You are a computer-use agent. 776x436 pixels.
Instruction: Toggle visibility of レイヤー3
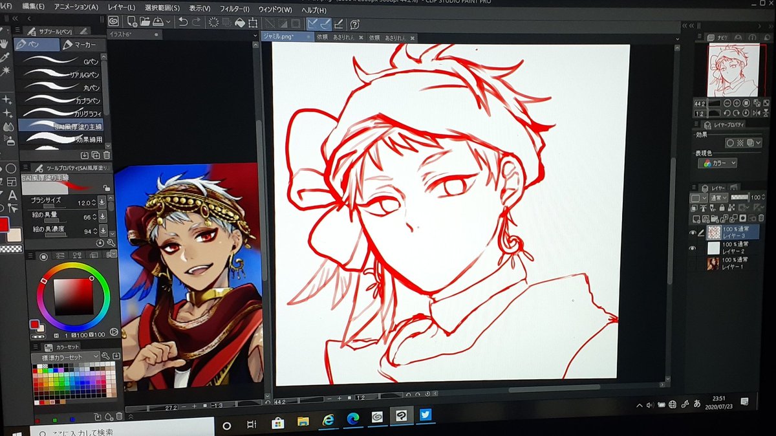pos(693,233)
